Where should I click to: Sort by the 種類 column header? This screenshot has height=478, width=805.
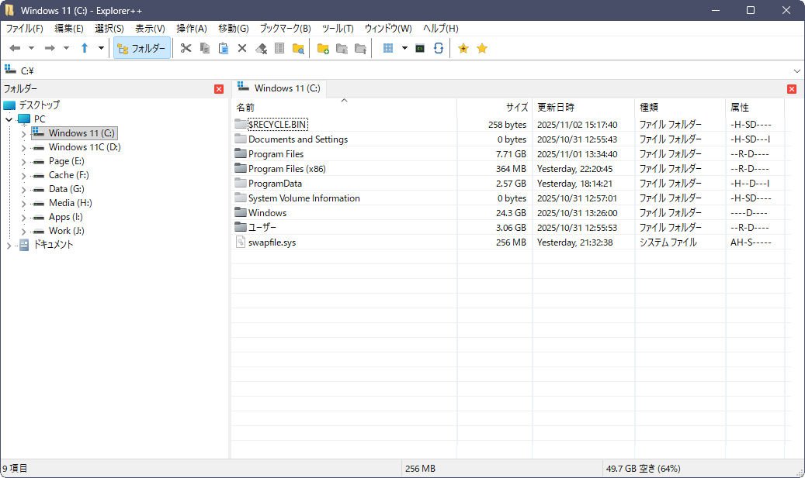[680, 107]
